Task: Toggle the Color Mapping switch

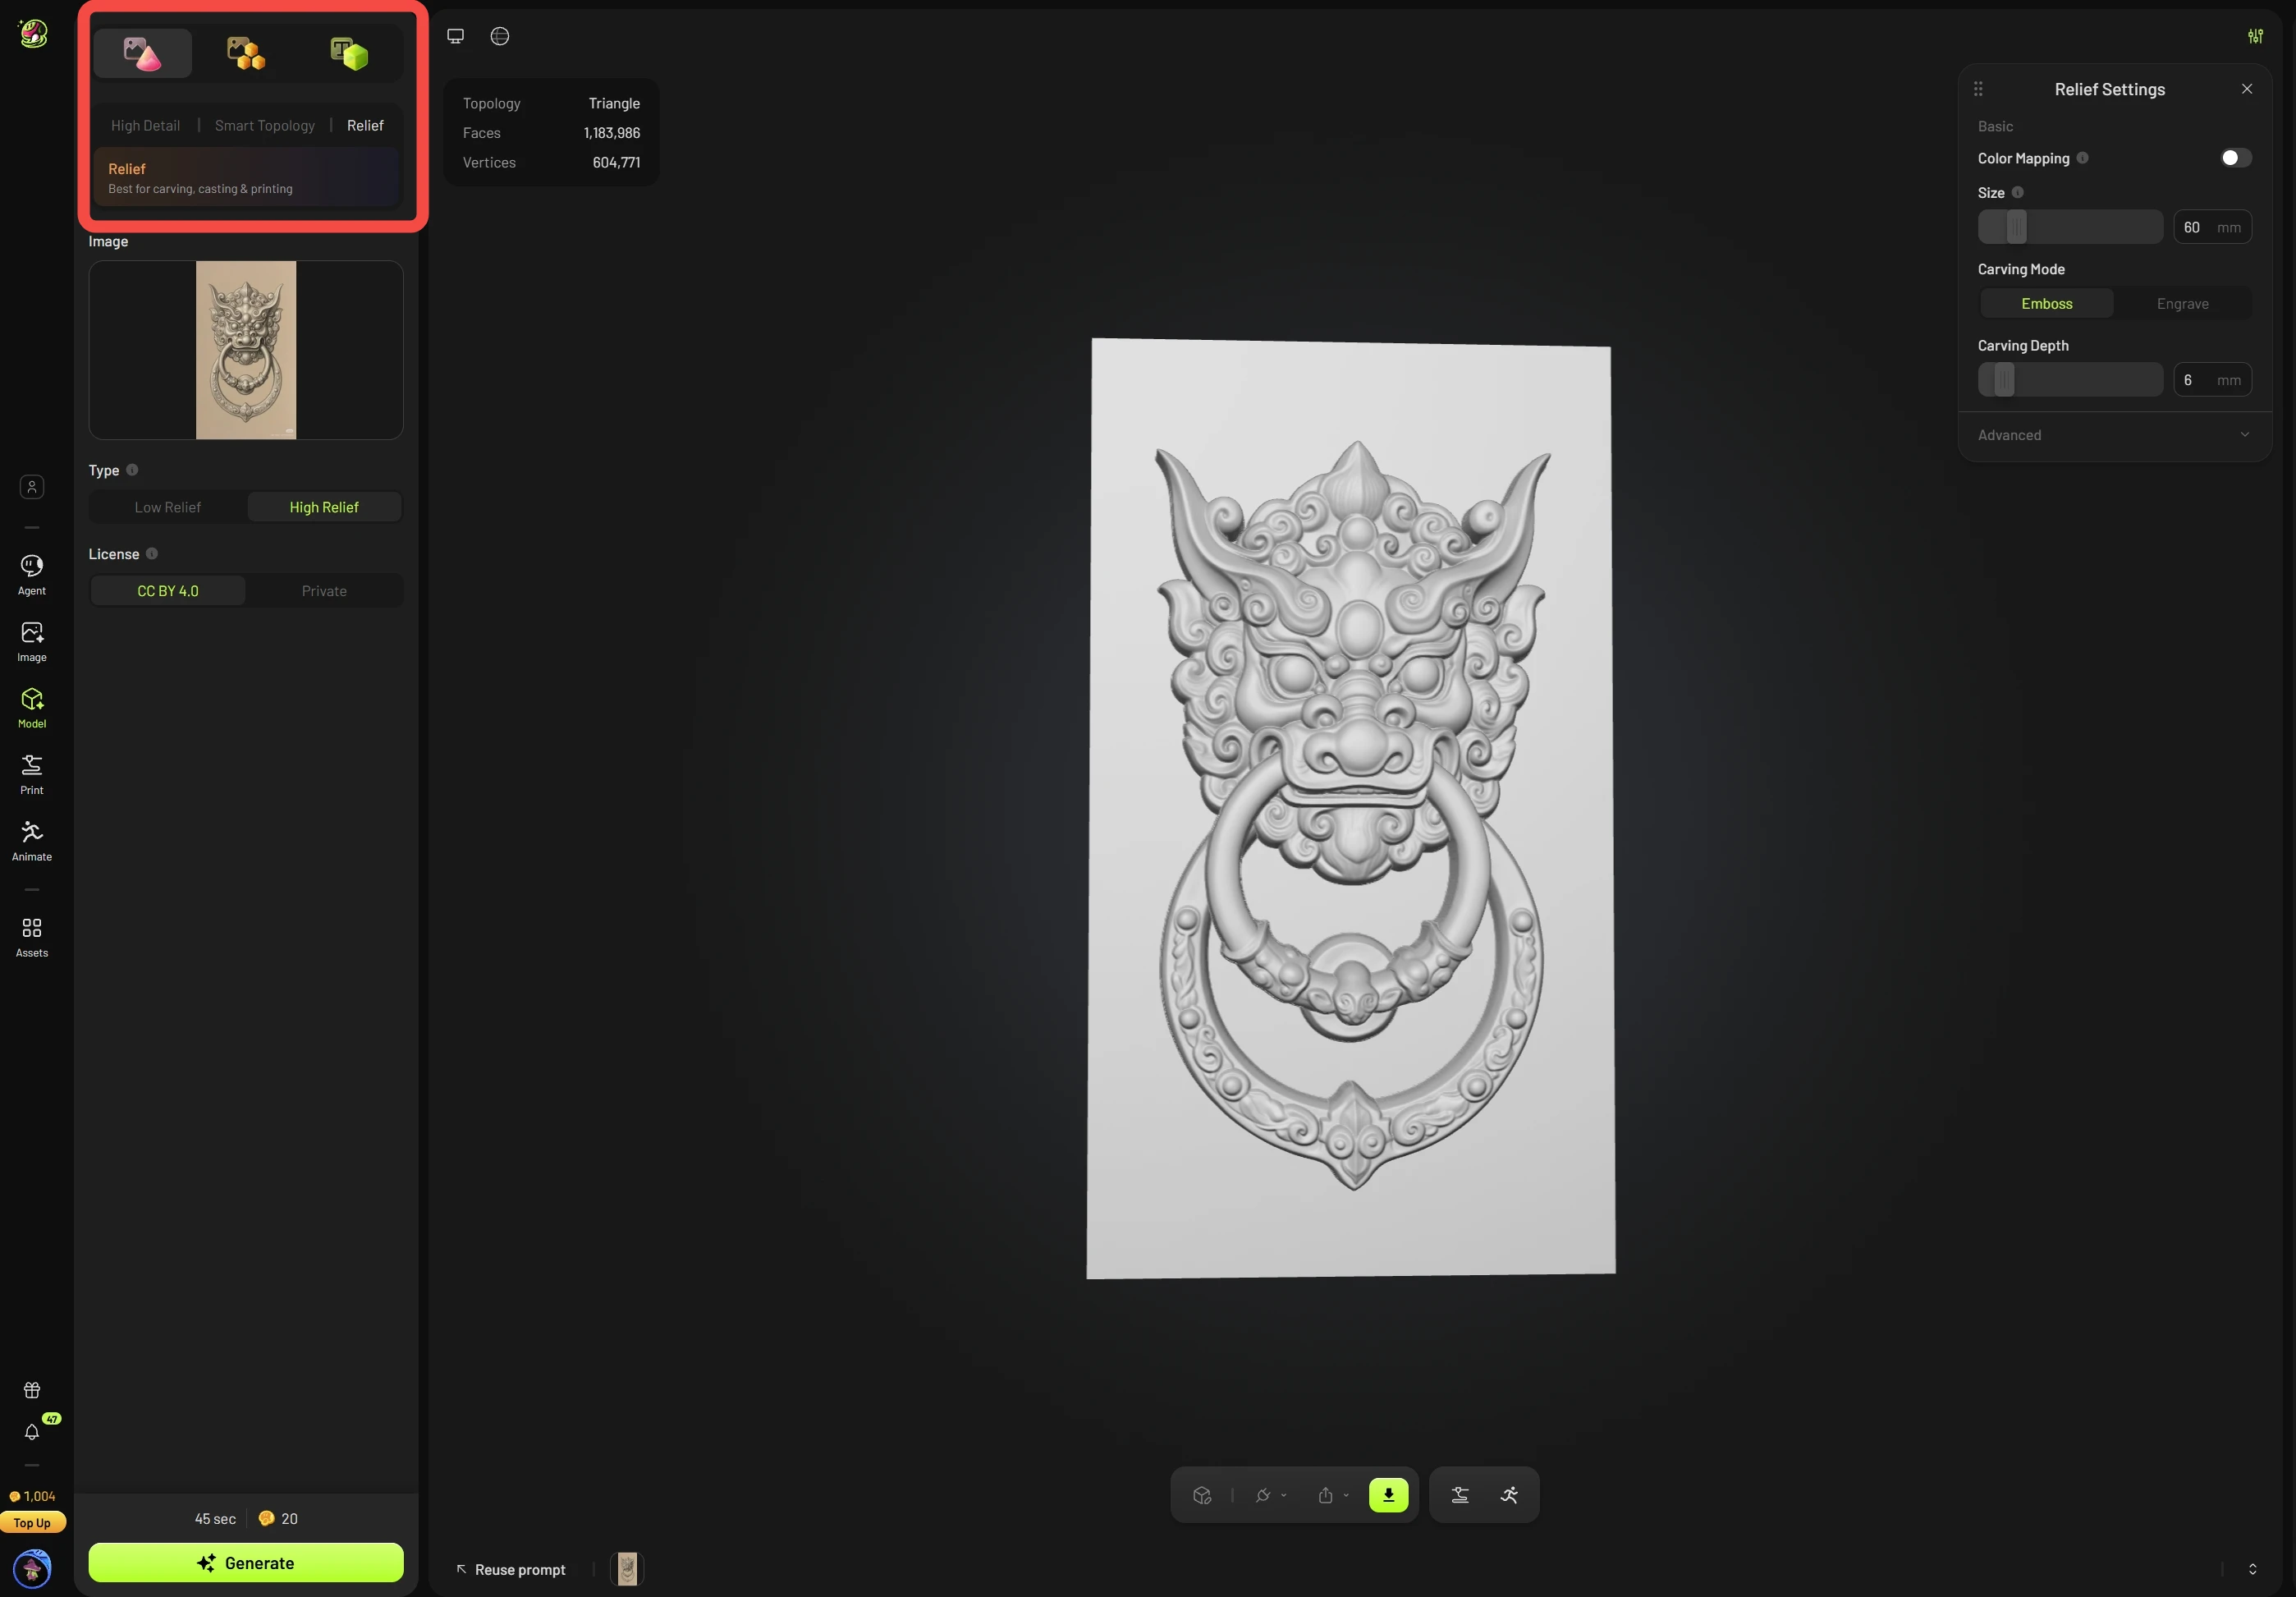Action: [x=2235, y=158]
